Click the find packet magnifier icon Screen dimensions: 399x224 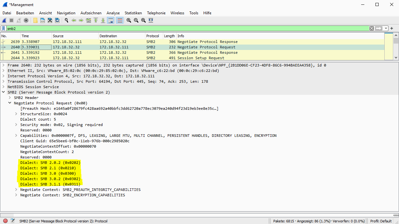66,20
